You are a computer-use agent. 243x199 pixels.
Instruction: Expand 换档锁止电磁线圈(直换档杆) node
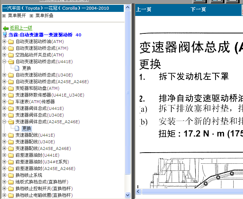click(4, 195)
